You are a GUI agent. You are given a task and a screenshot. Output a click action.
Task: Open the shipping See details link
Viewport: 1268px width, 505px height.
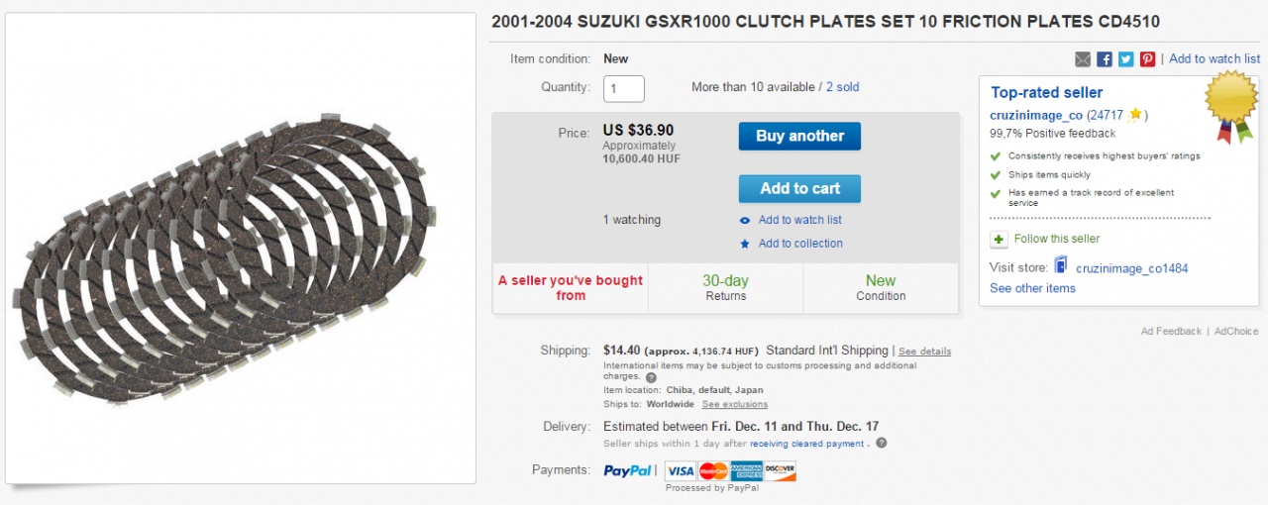(924, 352)
